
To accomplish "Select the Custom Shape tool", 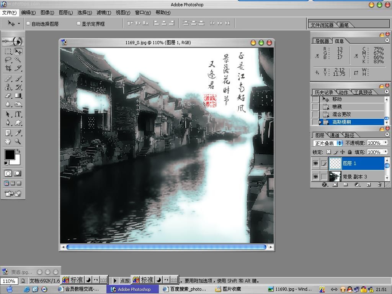I will pyautogui.click(x=18, y=122).
